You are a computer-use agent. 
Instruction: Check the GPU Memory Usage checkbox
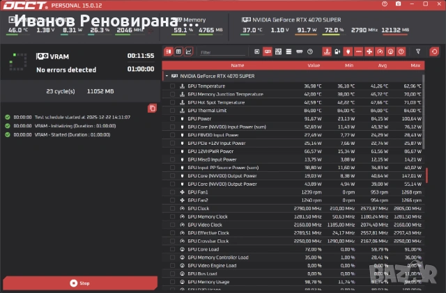172,282
